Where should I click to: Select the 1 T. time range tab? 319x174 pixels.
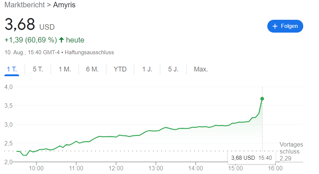point(12,69)
